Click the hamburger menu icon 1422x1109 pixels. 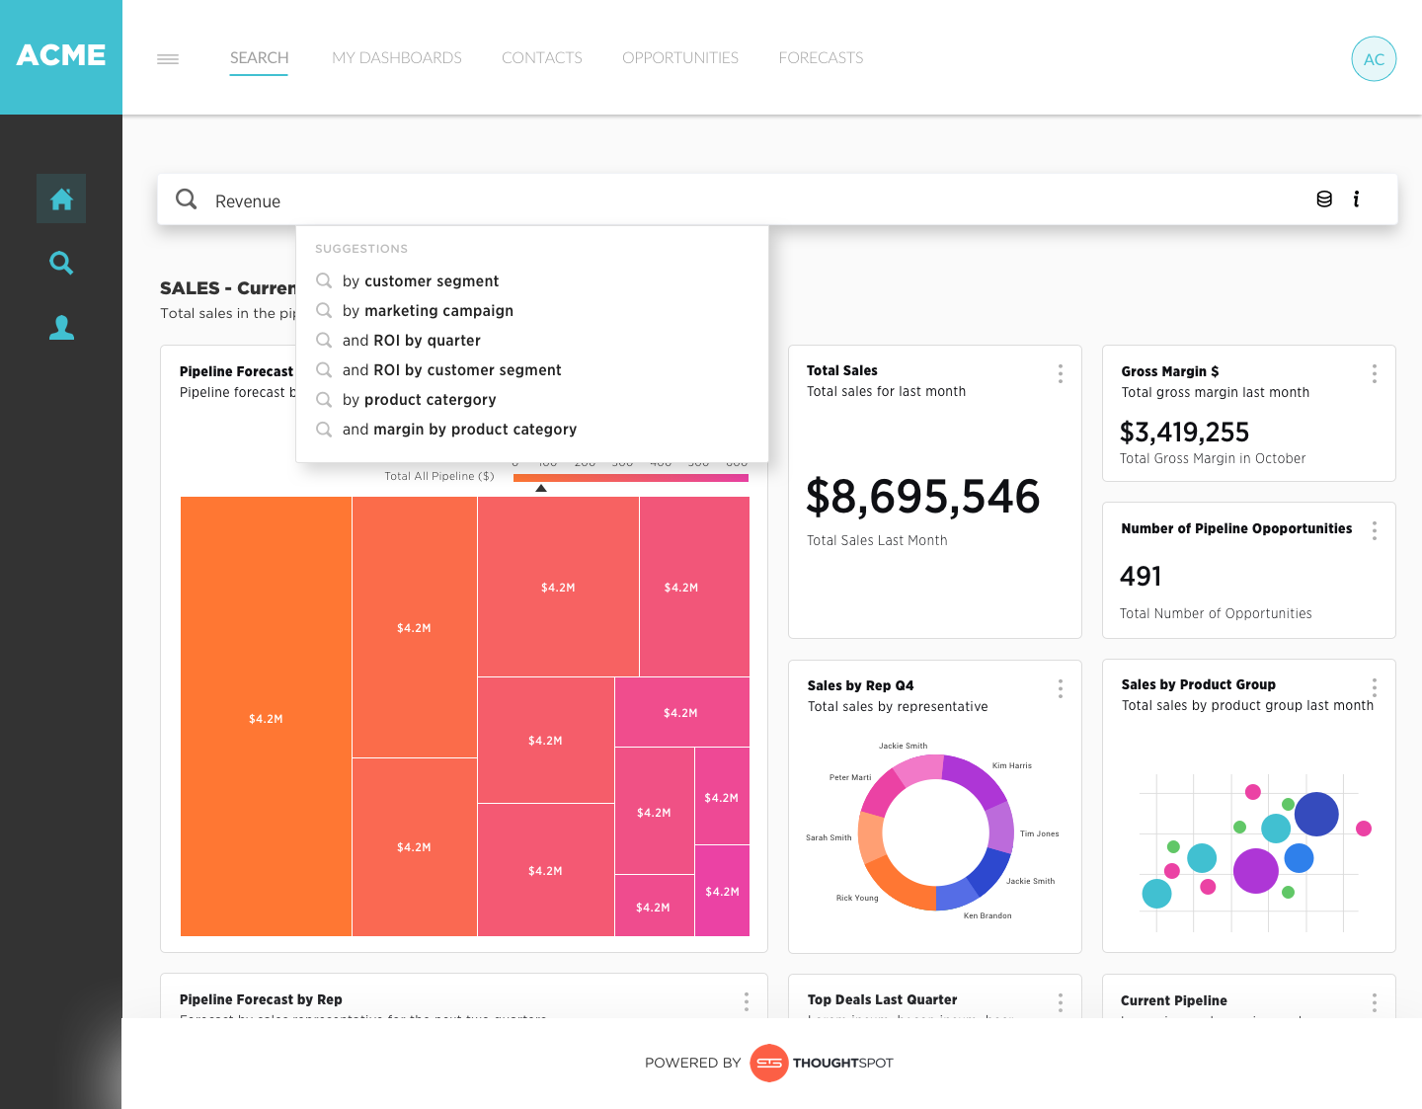tap(168, 59)
